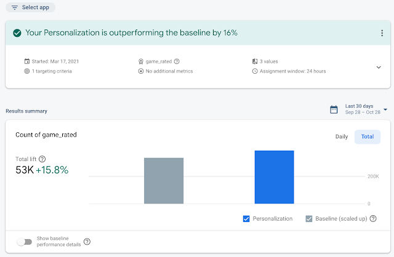Open the Select app dropdown
This screenshot has height=257, width=394.
(x=32, y=7)
